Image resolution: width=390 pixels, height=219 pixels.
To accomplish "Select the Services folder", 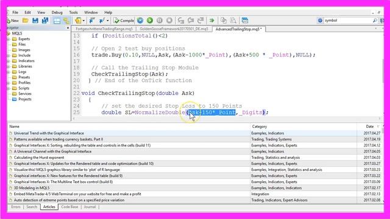I will coord(25,94).
